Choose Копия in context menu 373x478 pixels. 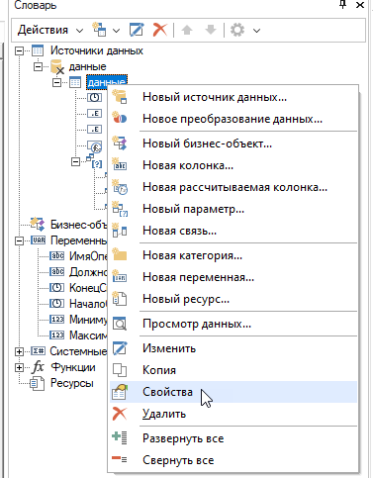click(233, 370)
